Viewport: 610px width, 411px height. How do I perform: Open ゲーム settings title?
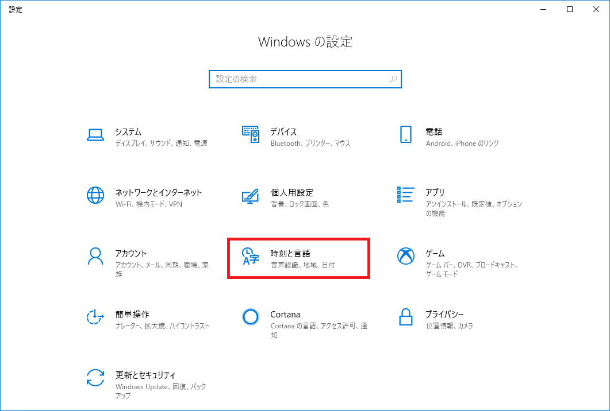(x=435, y=253)
